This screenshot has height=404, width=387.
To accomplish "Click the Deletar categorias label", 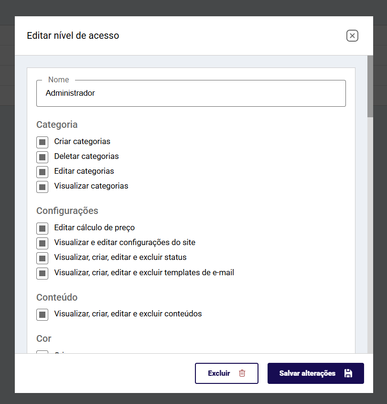I will pyautogui.click(x=86, y=157).
